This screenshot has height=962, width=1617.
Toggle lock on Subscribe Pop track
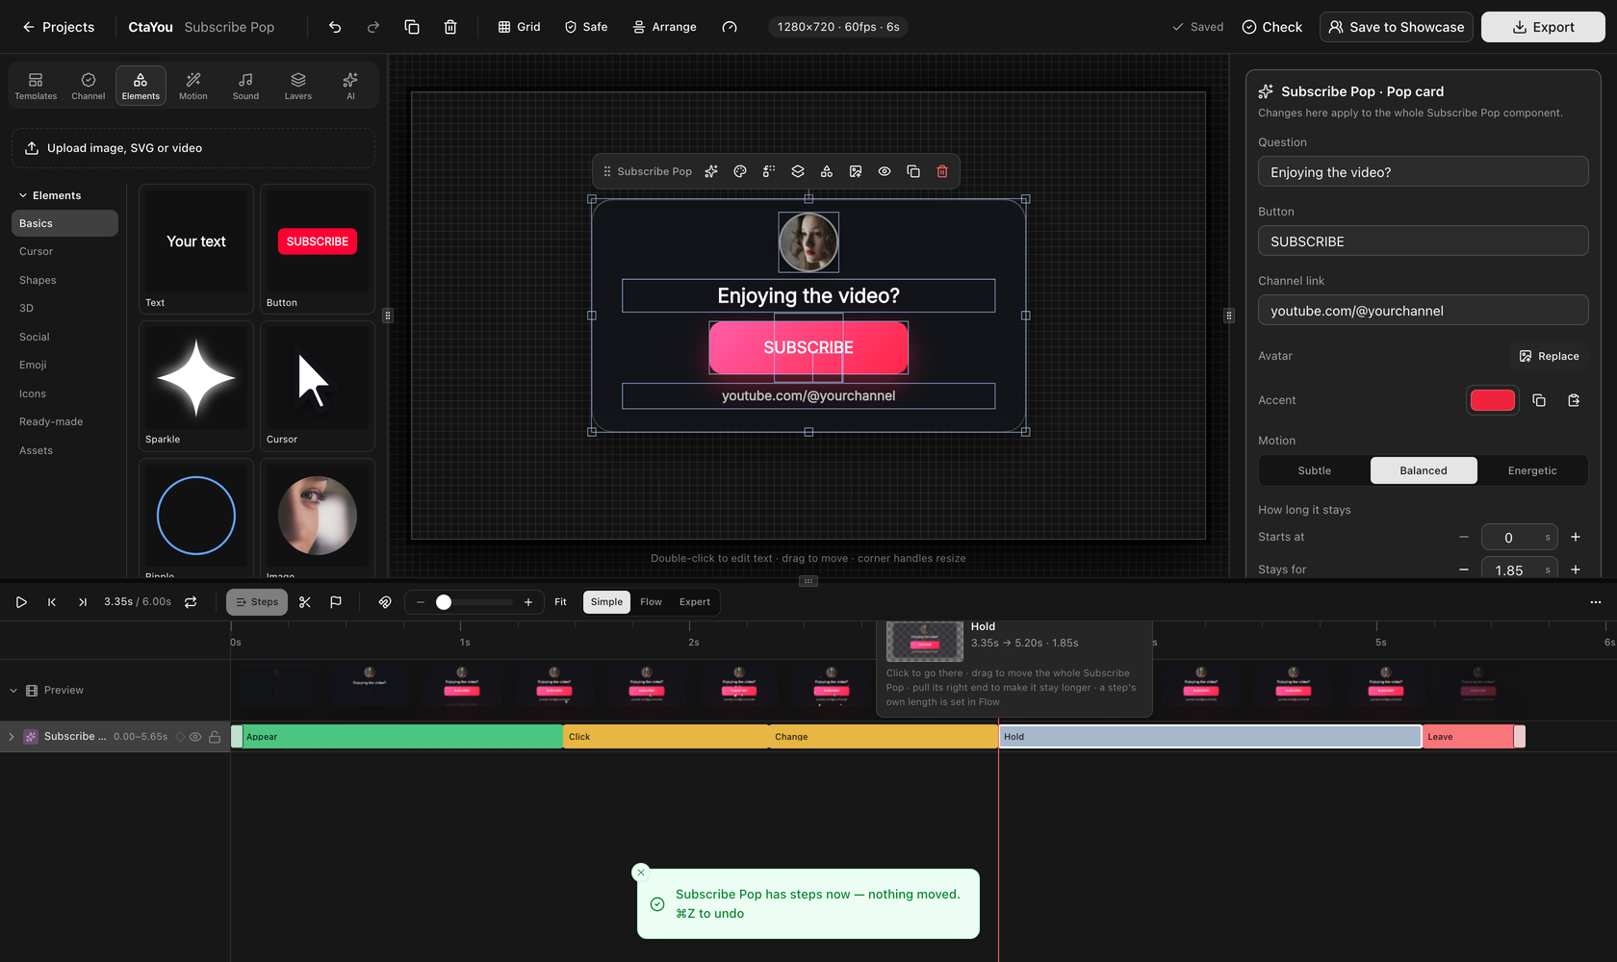click(x=215, y=737)
